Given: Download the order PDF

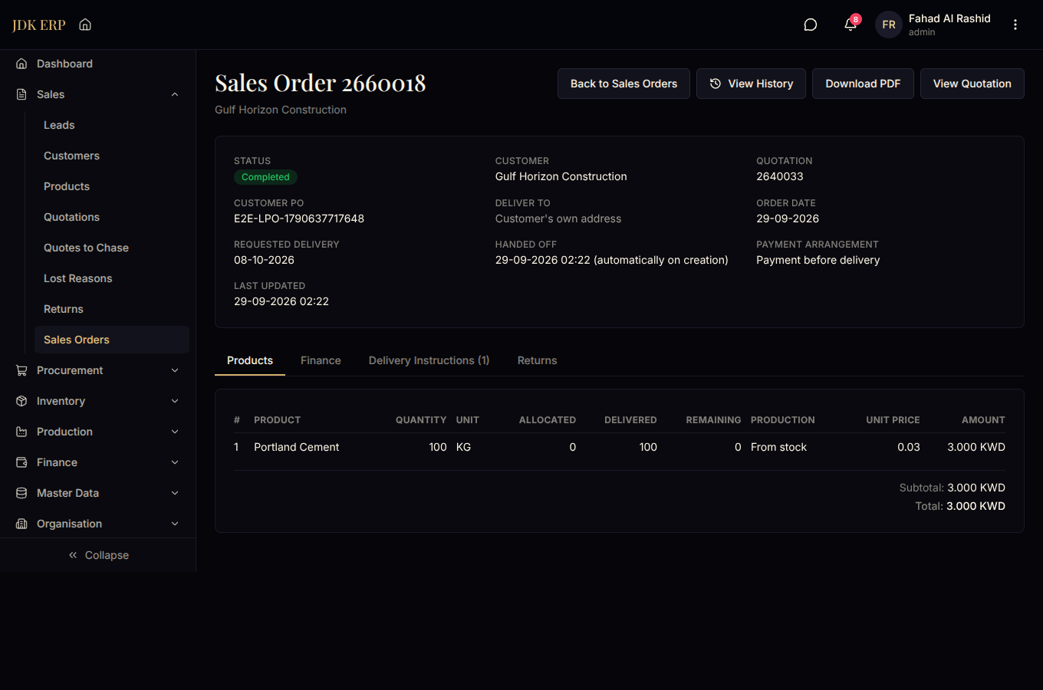Looking at the screenshot, I should click(x=863, y=84).
